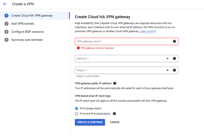Click the back arrow next to Create a VPN
204x136 pixels.
pos(5,4)
